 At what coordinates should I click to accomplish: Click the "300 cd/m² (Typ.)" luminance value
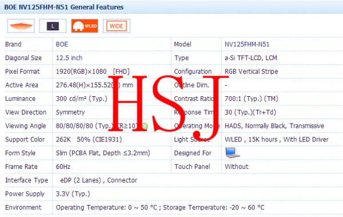coord(82,98)
